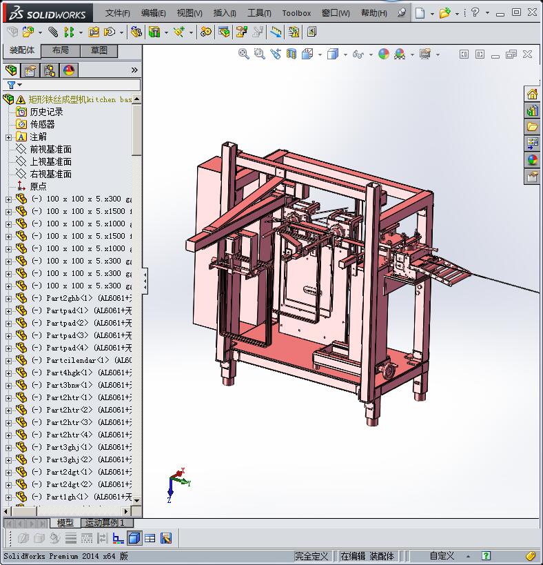The height and width of the screenshot is (565, 543).
Task: Open the ConfigurationManager tab icon
Action: click(x=50, y=70)
